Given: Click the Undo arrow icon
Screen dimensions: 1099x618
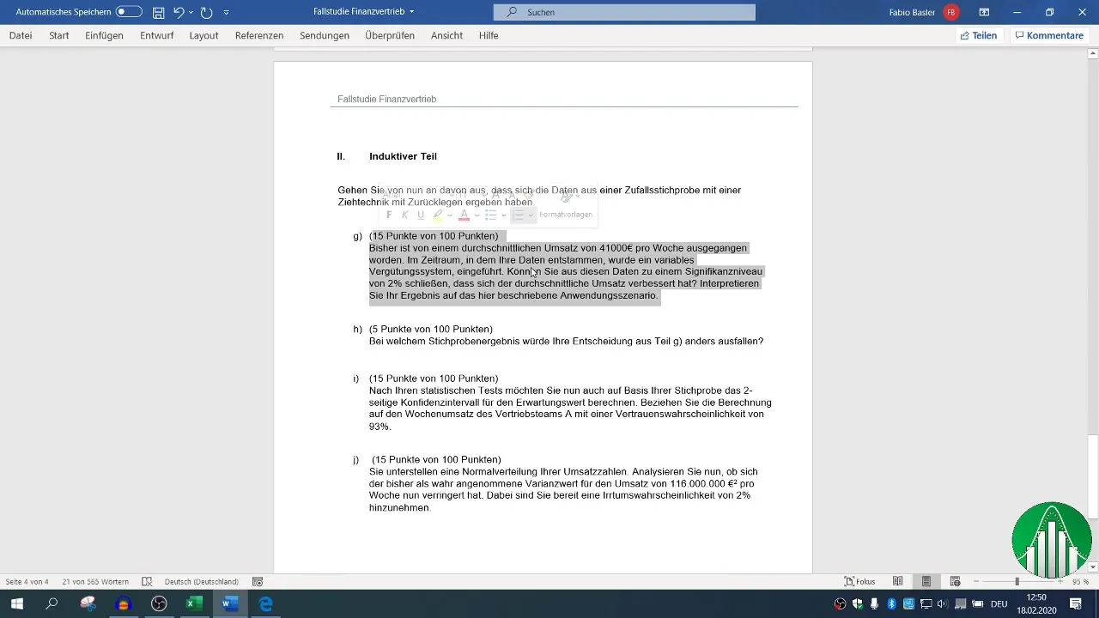Looking at the screenshot, I should point(178,12).
